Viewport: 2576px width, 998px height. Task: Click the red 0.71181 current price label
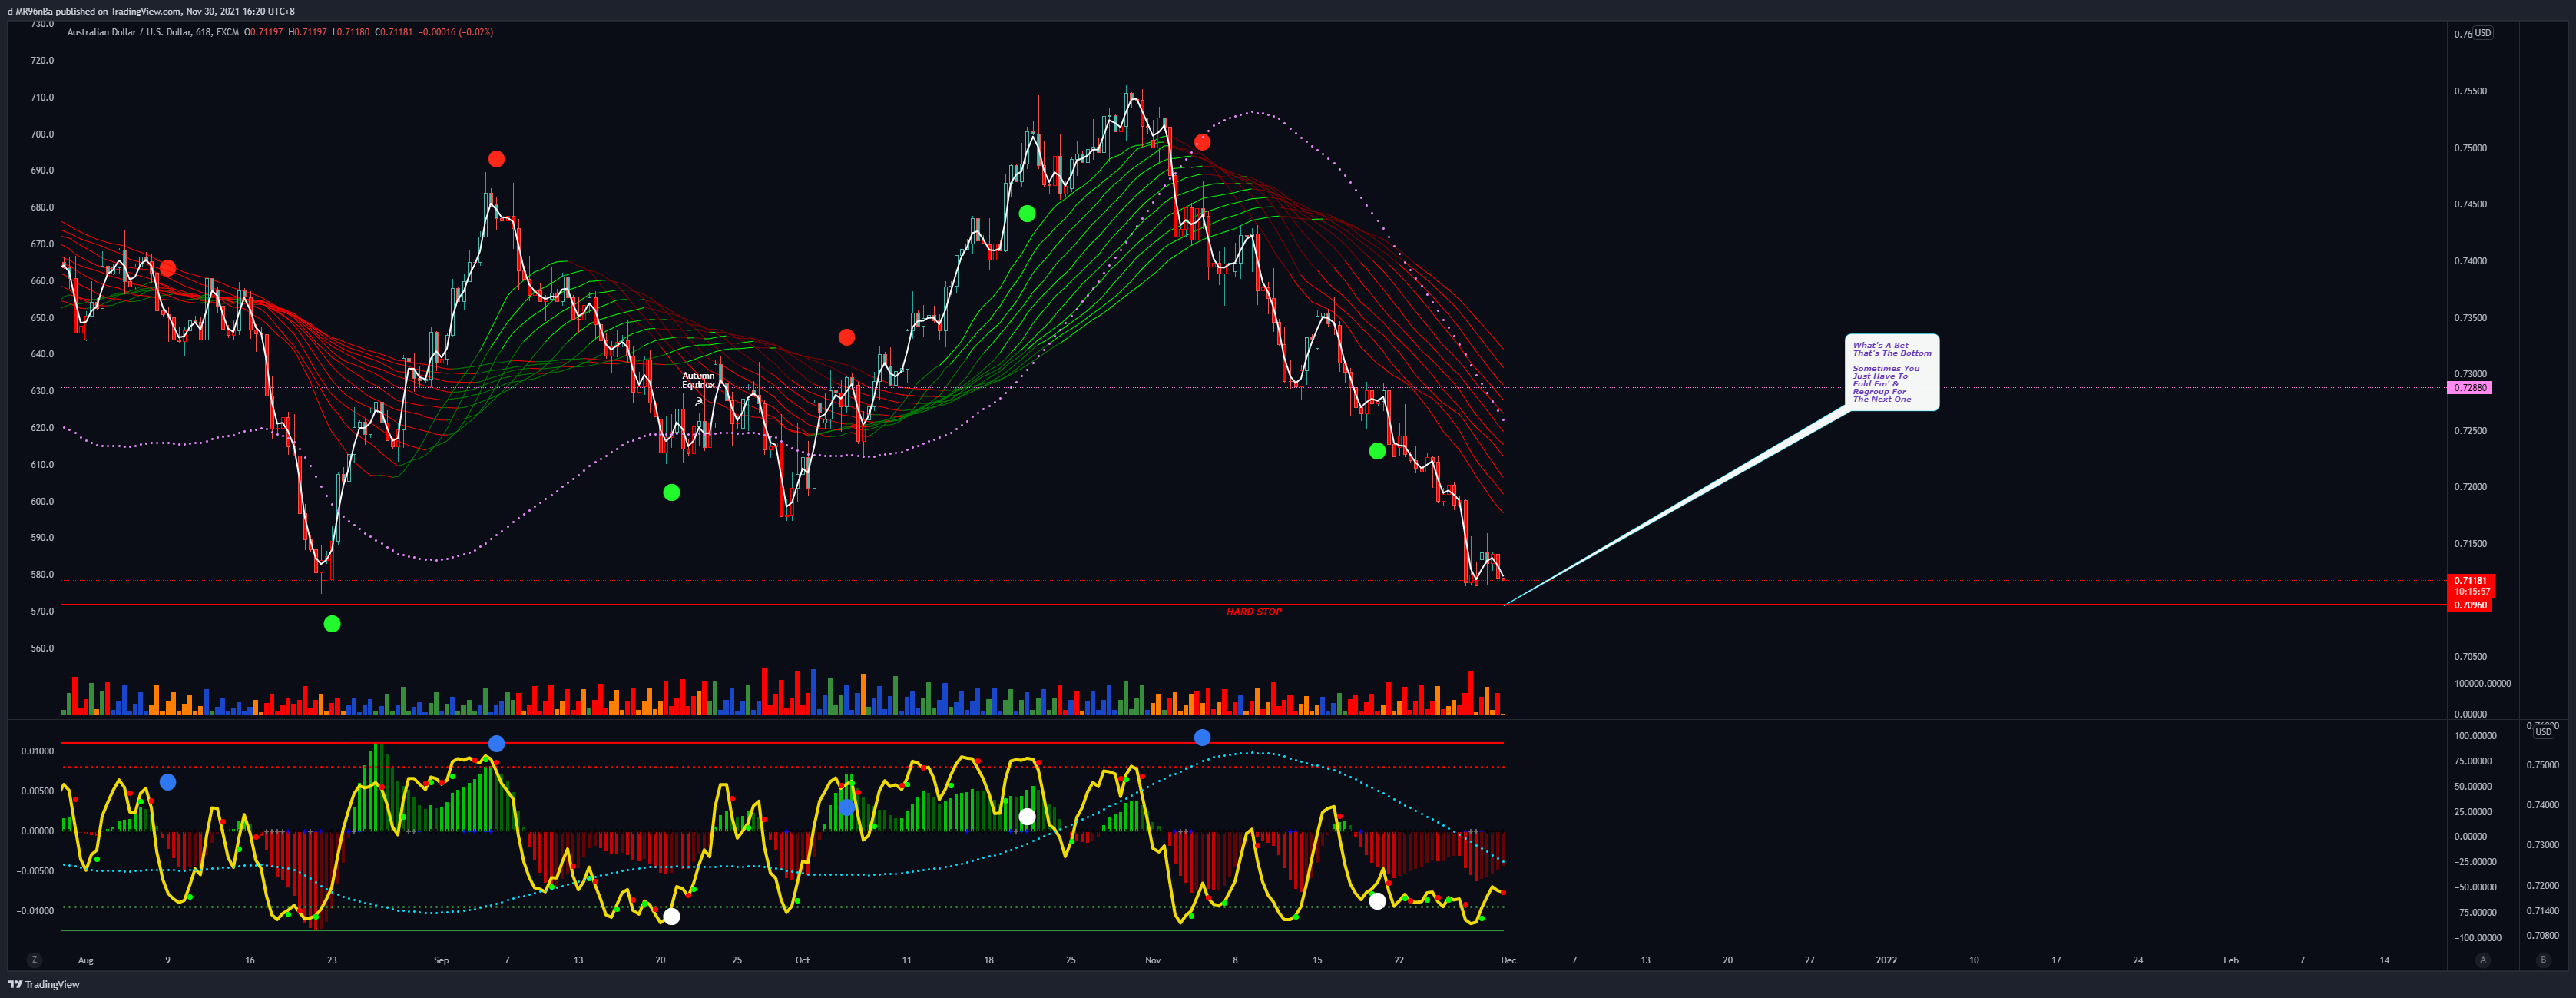2470,581
